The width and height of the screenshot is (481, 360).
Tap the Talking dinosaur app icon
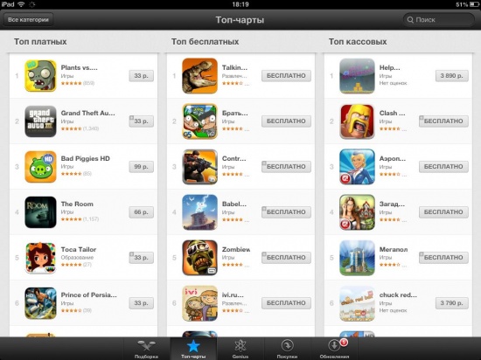(x=199, y=76)
